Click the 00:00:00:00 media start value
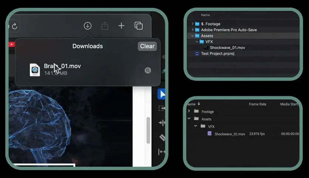The height and width of the screenshot is (178, 309). 290,134
